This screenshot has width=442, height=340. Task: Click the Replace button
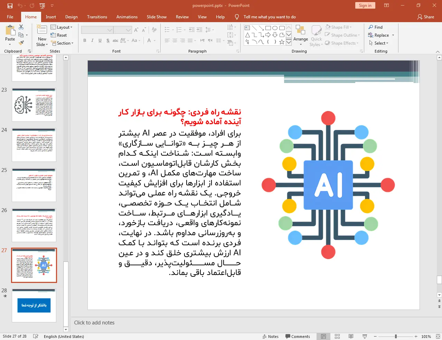coord(378,35)
